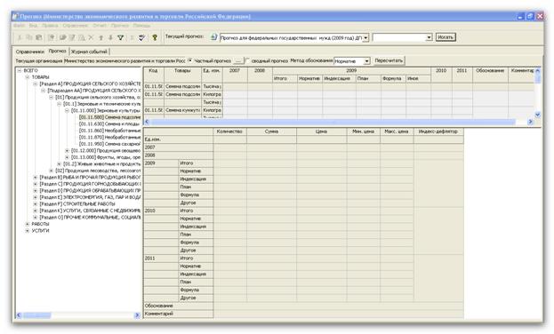Expand the [01.2] Живые животные node
The image size is (554, 334).
(60, 164)
